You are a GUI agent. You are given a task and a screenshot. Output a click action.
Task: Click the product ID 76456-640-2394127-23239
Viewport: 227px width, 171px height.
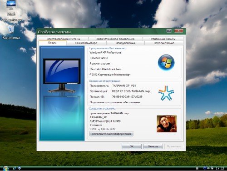pos(127,97)
